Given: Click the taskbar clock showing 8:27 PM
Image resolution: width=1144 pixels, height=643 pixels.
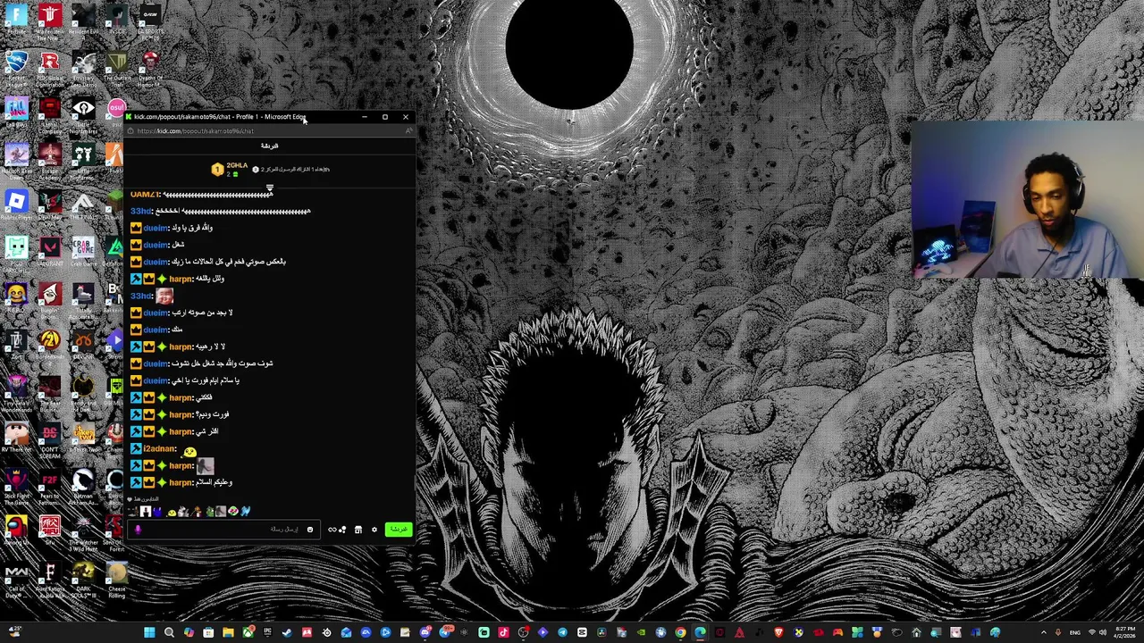Looking at the screenshot, I should [1126, 632].
